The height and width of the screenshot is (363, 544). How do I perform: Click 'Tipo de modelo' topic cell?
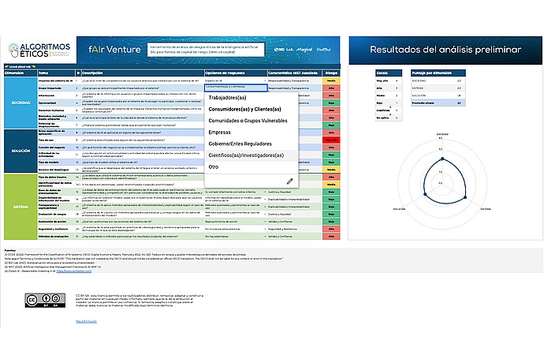click(x=56, y=163)
